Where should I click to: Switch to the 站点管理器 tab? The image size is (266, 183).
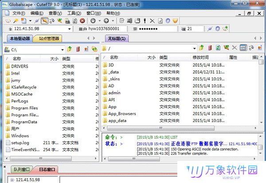[49, 38]
